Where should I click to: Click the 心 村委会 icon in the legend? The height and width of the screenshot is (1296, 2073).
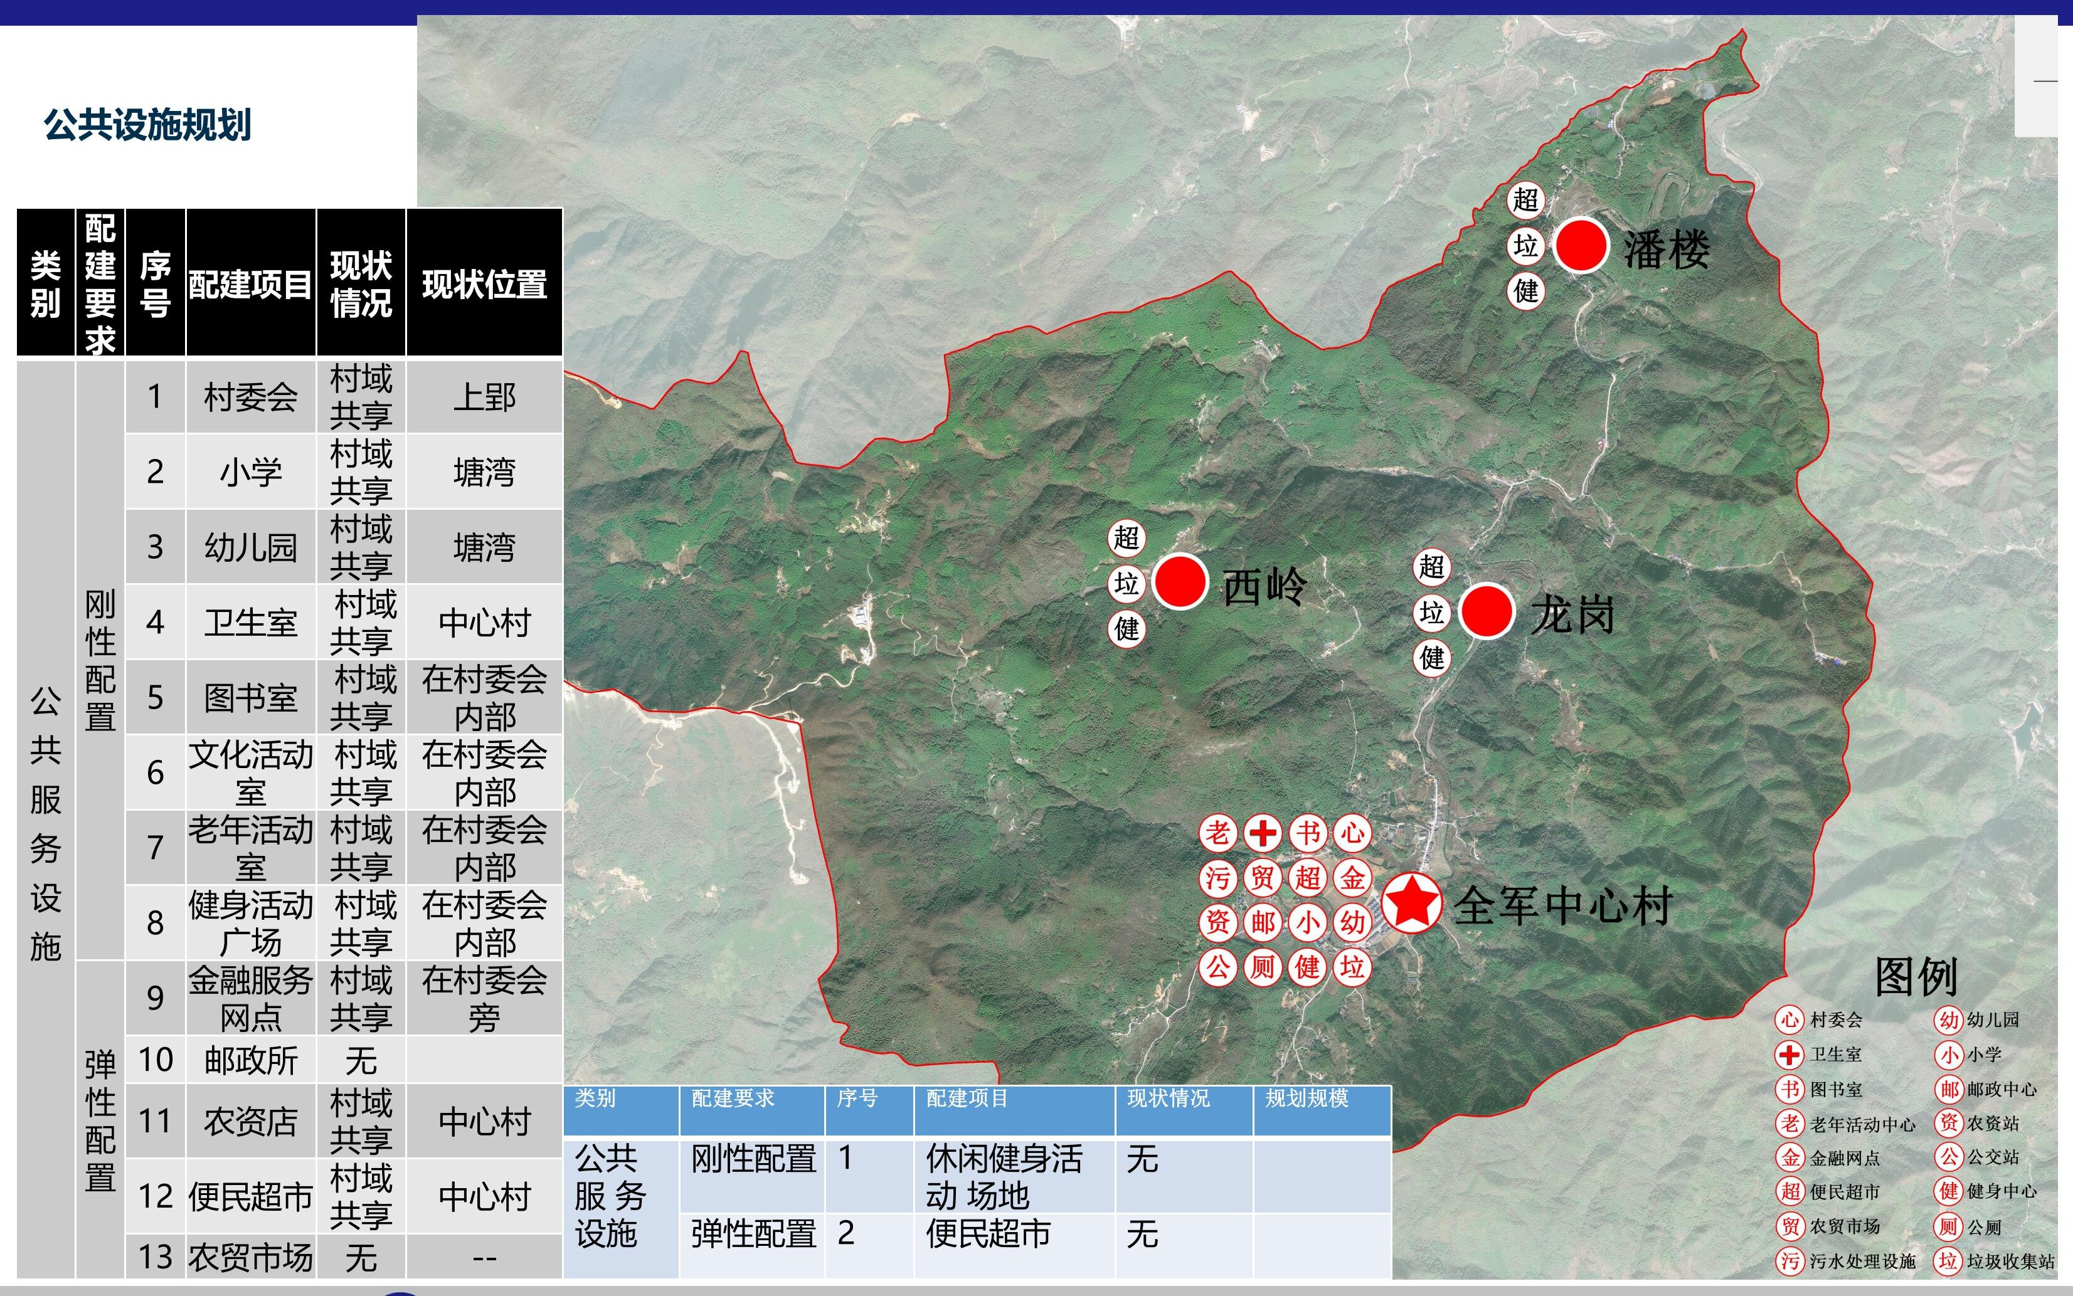tap(1789, 1019)
